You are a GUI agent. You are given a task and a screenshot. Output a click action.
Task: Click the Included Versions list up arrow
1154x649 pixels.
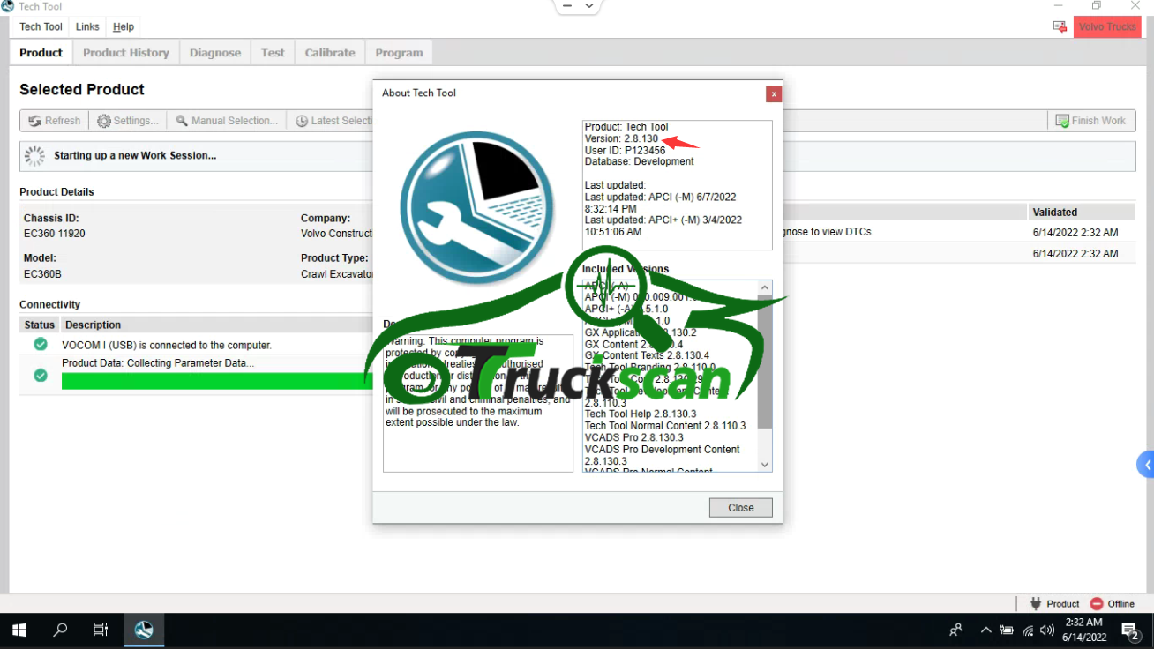click(x=765, y=287)
